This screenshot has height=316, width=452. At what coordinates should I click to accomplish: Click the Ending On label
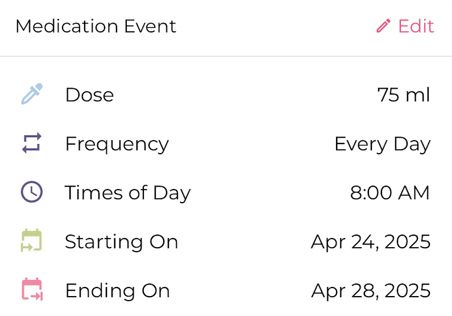point(117,290)
